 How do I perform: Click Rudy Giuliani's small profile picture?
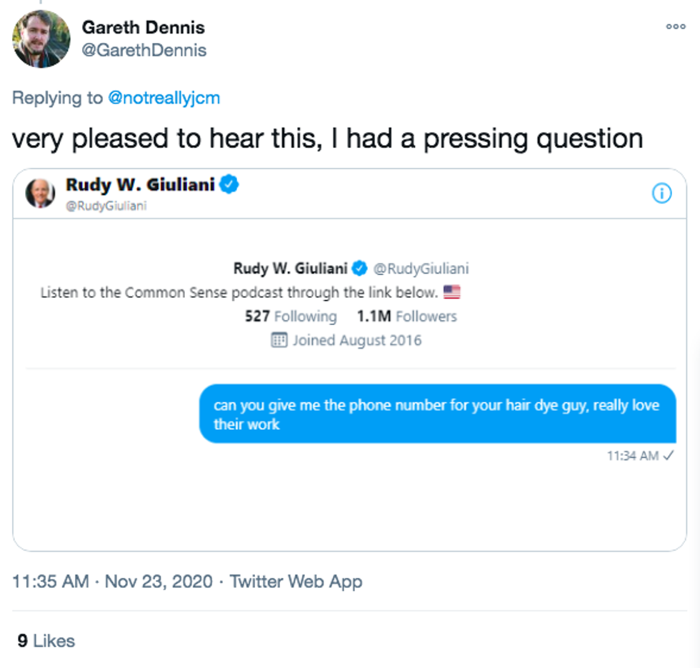click(40, 193)
